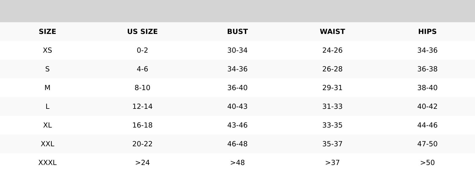Click bust measurement 43-46 for XL
475x172 pixels.
tap(237, 125)
